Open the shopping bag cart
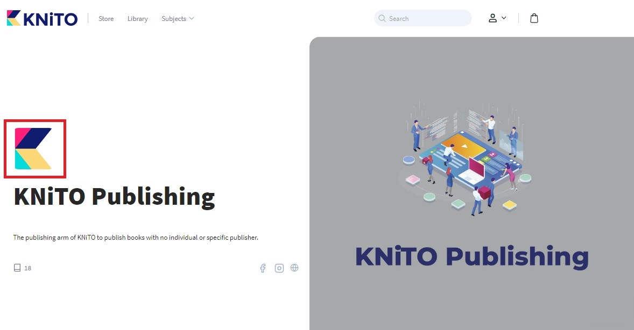The width and height of the screenshot is (634, 330). pyautogui.click(x=534, y=18)
